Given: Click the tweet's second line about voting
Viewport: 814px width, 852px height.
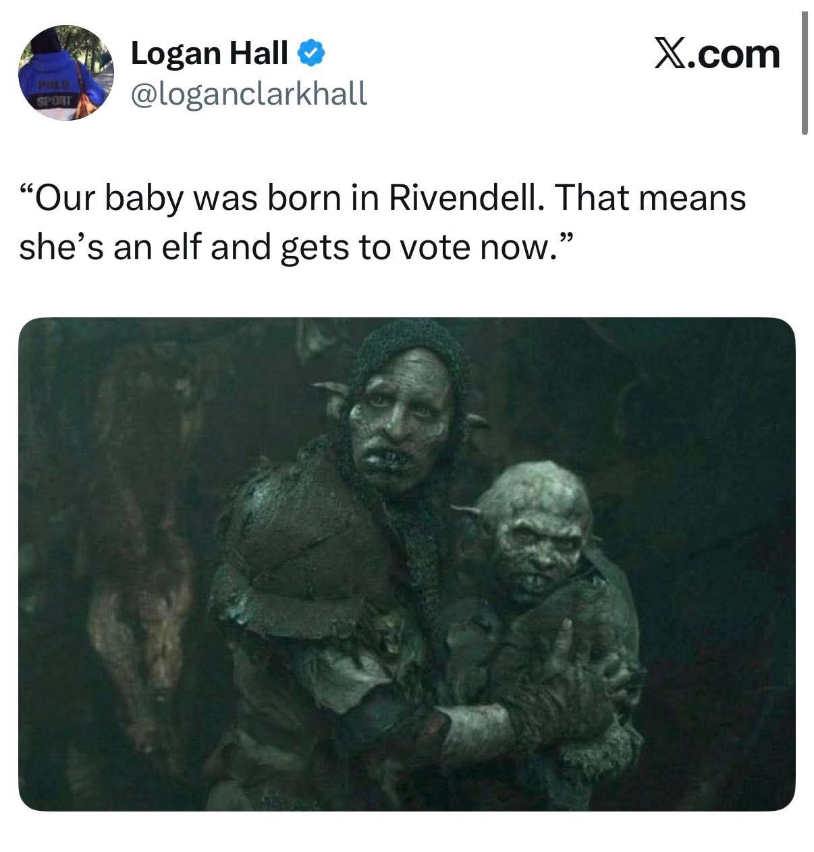Looking at the screenshot, I should tap(296, 248).
